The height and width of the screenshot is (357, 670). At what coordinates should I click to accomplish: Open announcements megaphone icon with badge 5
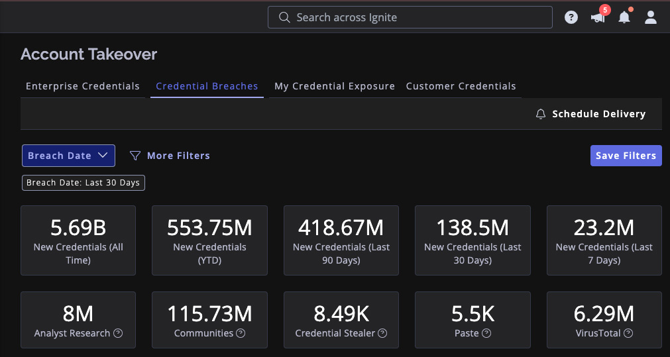(598, 17)
